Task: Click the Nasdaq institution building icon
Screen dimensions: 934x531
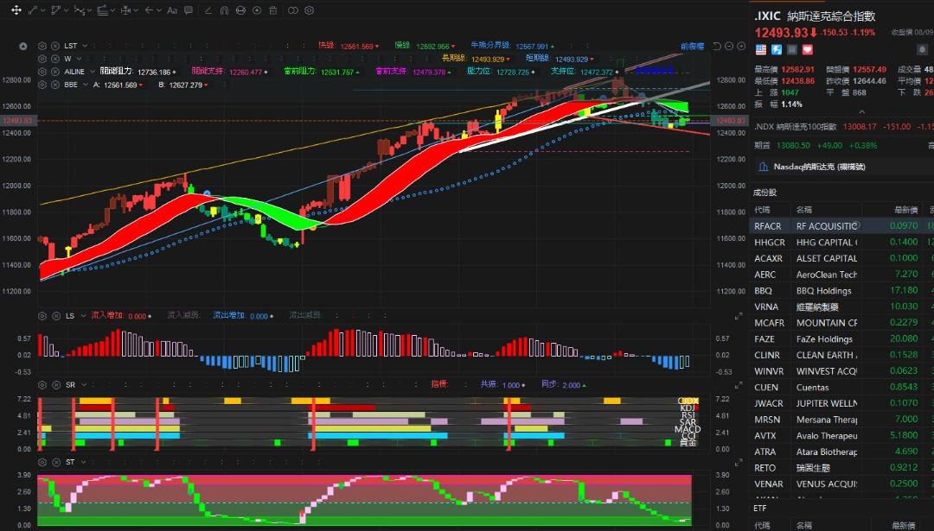Action: point(763,168)
